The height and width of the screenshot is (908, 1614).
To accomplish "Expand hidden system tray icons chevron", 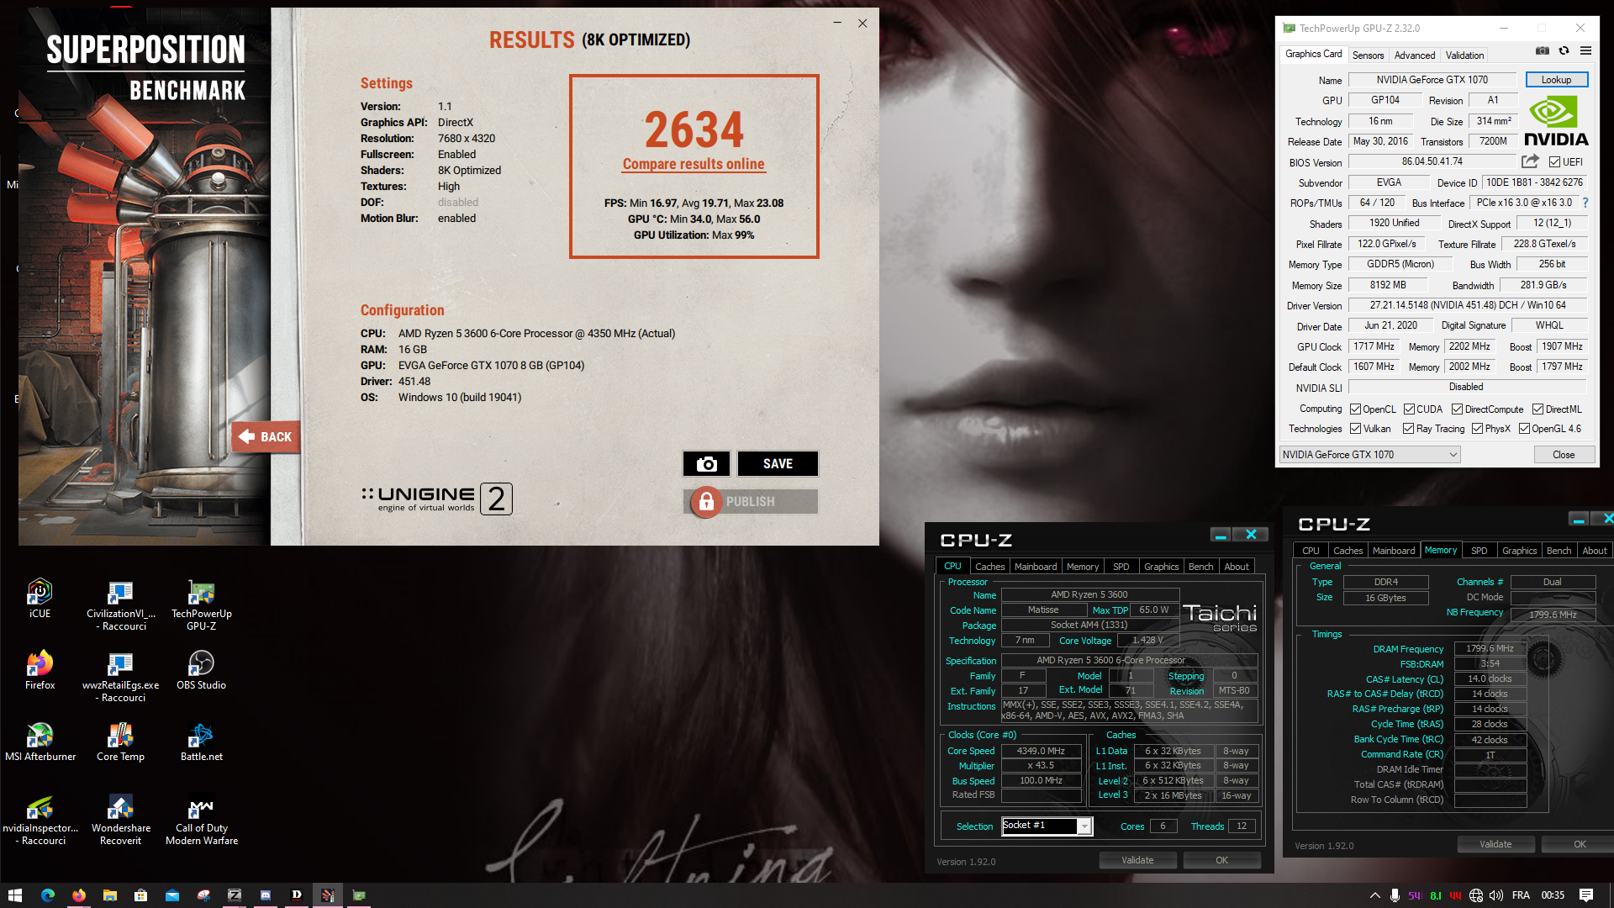I will pos(1374,895).
